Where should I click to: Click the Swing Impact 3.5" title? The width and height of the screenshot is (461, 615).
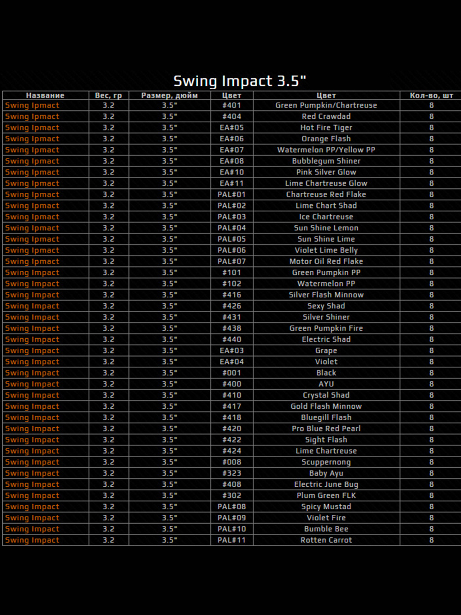point(240,81)
